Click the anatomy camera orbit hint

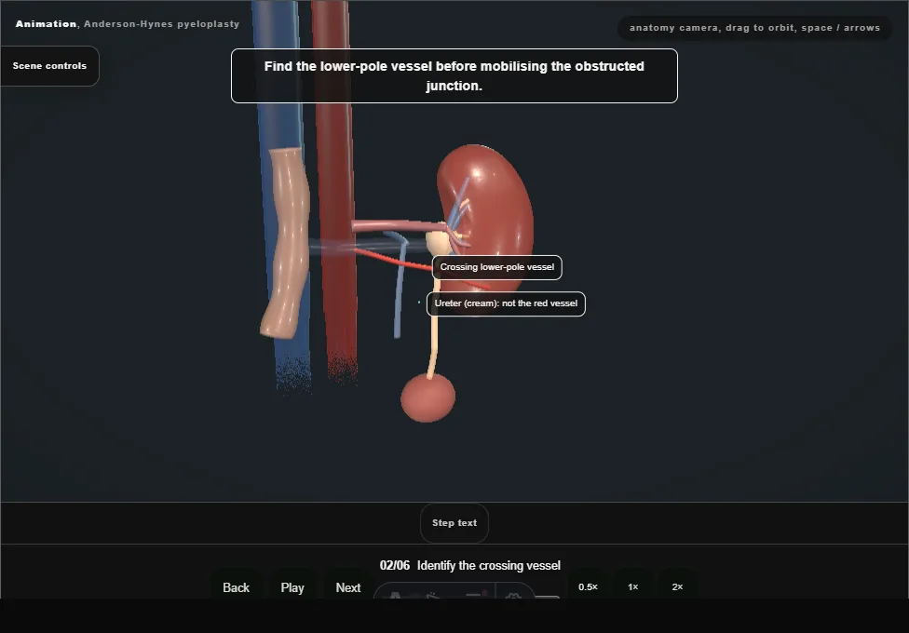tap(754, 28)
